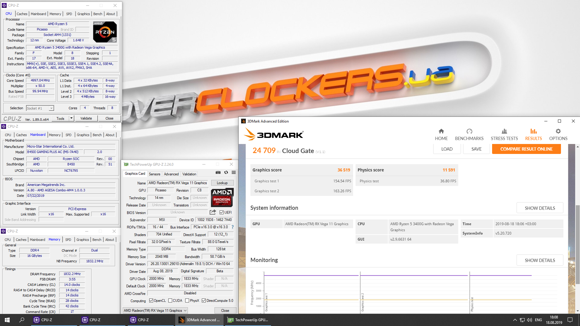
Task: Open Windows taskbar search
Action: (22, 320)
